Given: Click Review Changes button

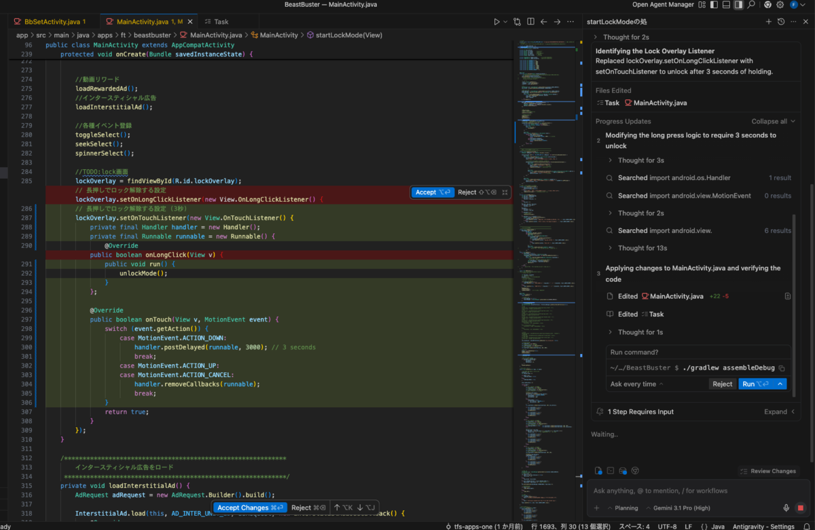Looking at the screenshot, I should click(768, 471).
